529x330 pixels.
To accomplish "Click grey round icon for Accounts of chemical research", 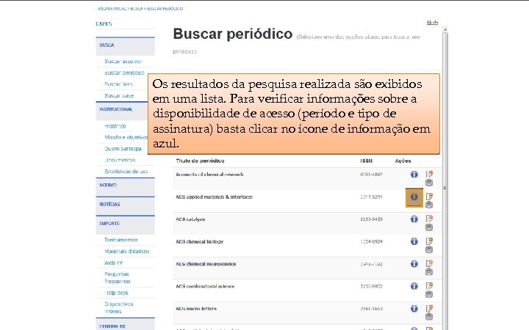I will [x=429, y=183].
